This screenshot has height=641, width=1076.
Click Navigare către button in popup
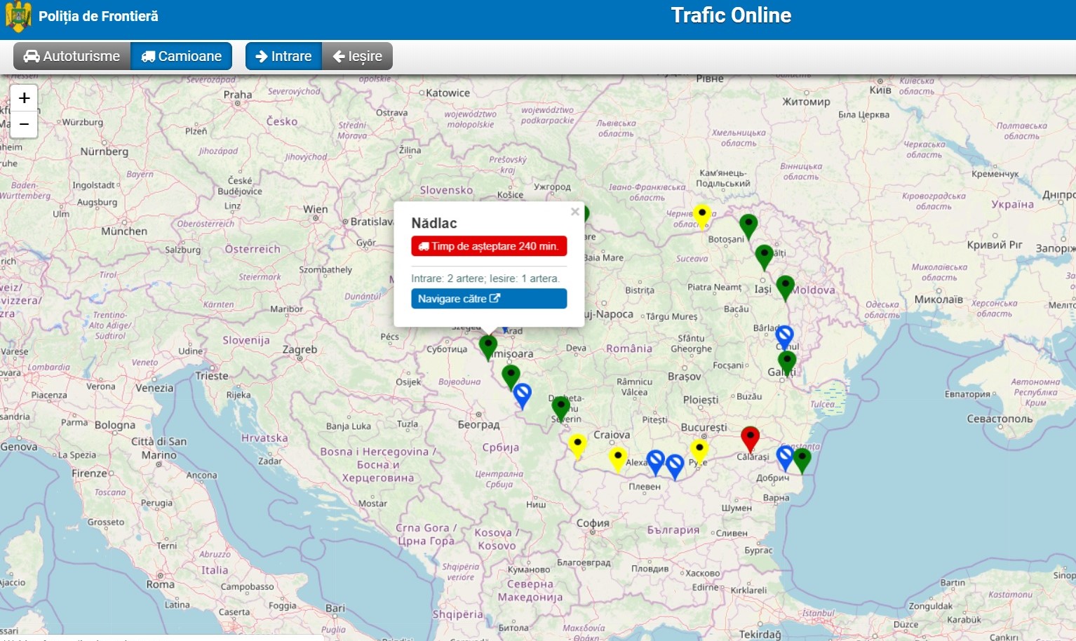[488, 299]
